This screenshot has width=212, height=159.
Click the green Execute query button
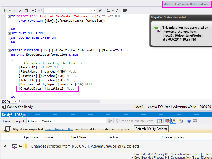click(5, 11)
